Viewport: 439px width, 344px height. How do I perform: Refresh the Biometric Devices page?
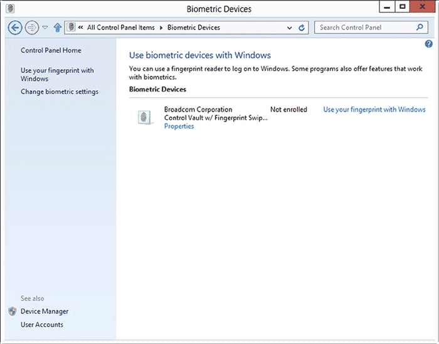point(302,28)
